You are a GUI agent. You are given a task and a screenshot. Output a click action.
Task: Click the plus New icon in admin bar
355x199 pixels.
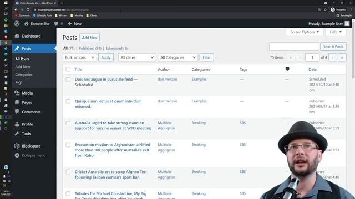(70, 23)
